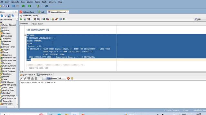
Task: Open the Explain Plan dropdown arrow
Action: 32,19
